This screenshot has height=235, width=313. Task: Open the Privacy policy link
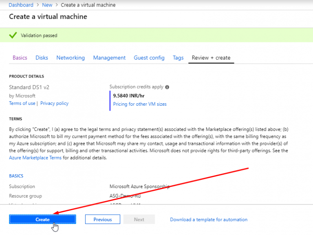pyautogui.click(x=54, y=103)
